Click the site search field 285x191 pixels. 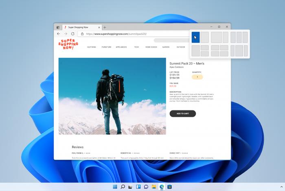click(x=171, y=40)
